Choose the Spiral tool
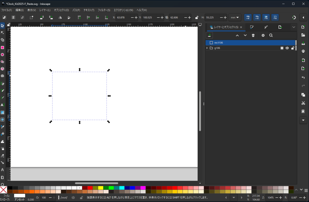 pos(2,76)
